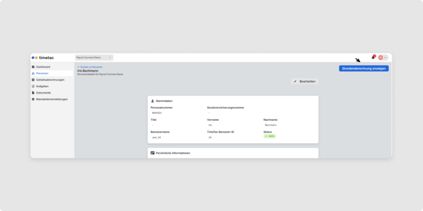Image resolution: width=423 pixels, height=211 pixels.
Task: Open Aufgaben in sidebar
Action: 52,86
